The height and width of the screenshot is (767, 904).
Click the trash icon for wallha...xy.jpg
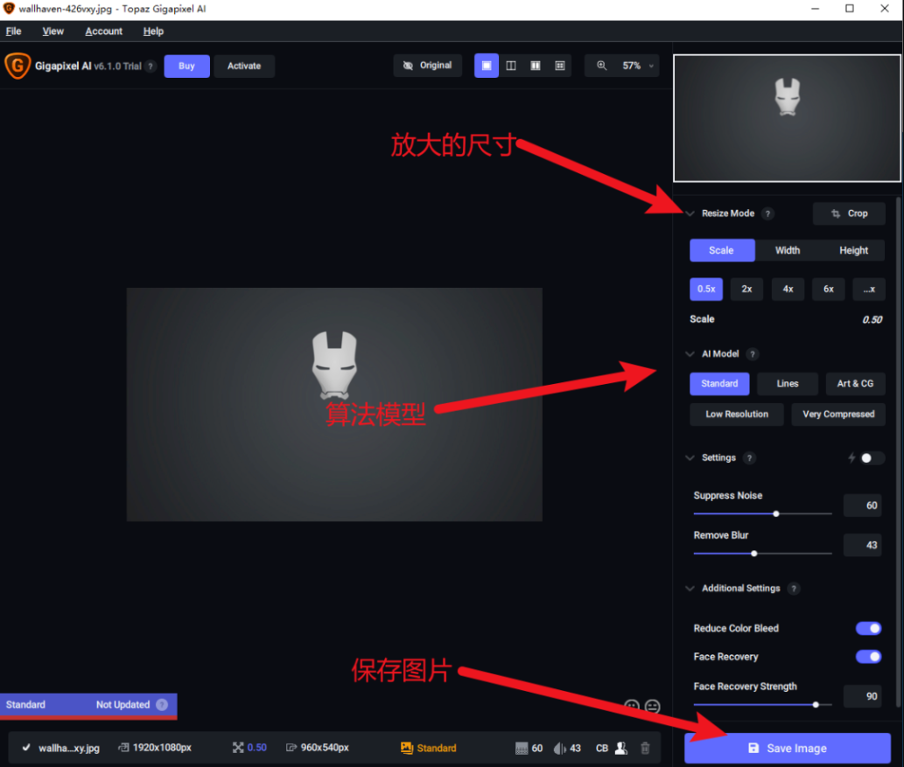[645, 748]
